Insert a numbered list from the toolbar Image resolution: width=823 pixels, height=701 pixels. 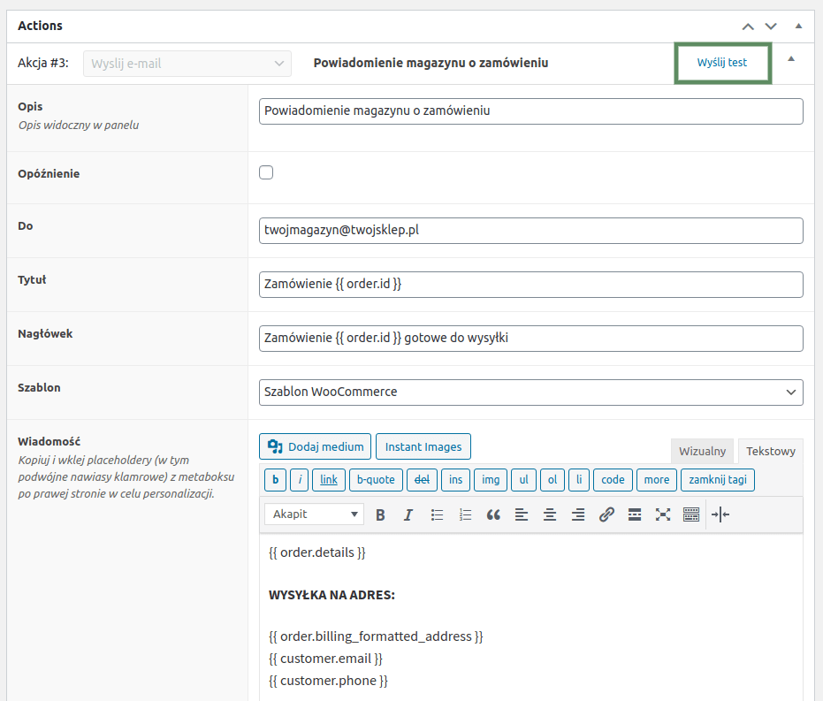465,514
